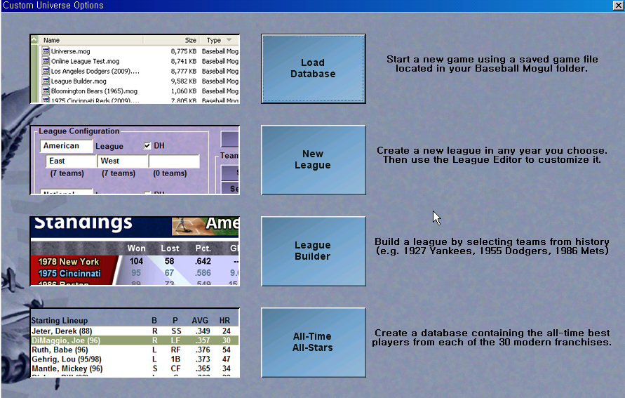The image size is (625, 398).
Task: Click the 'Jeter, Derek (88)' lineup row
Action: (135, 331)
